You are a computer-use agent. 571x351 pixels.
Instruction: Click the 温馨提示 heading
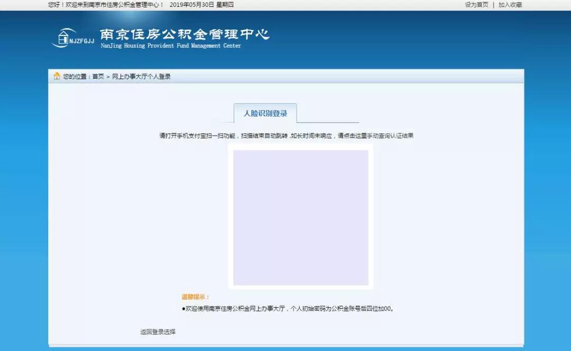coord(195,297)
